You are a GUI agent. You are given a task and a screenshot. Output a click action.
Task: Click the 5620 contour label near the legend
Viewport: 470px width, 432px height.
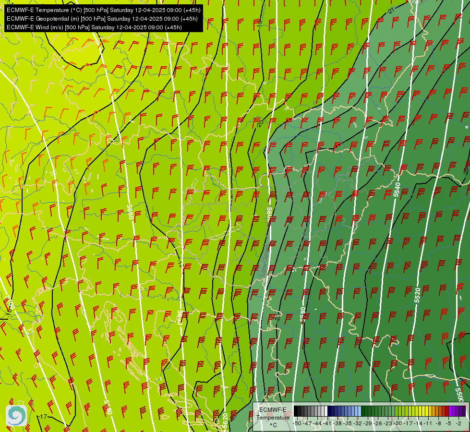pyautogui.click(x=225, y=420)
